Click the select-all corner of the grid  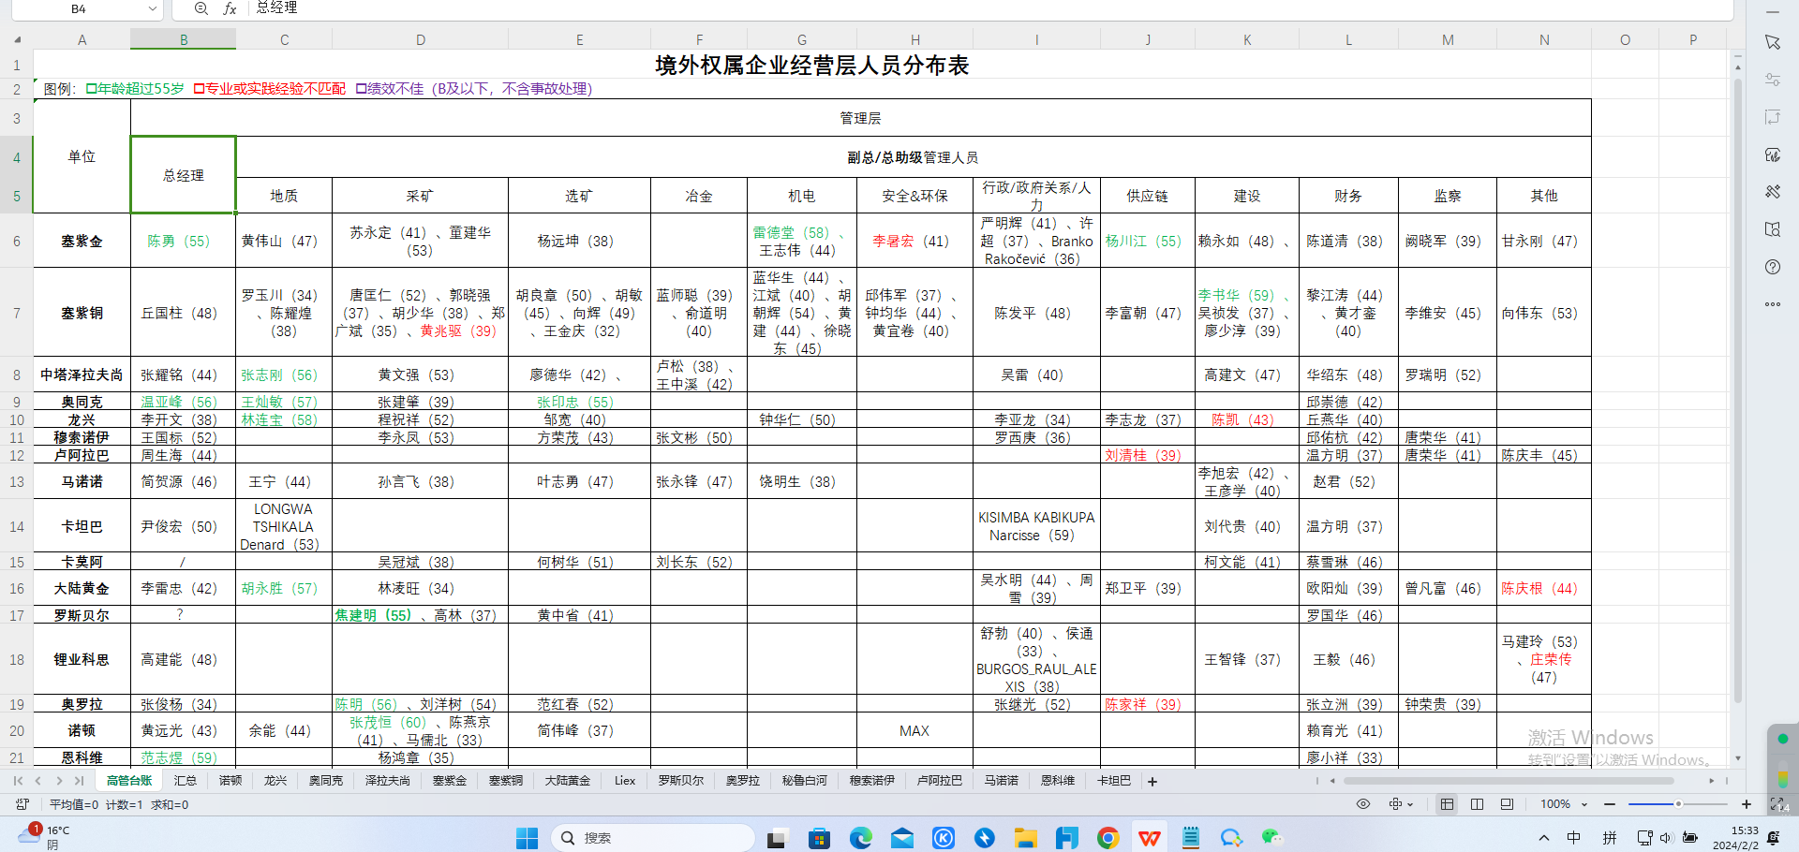17,39
